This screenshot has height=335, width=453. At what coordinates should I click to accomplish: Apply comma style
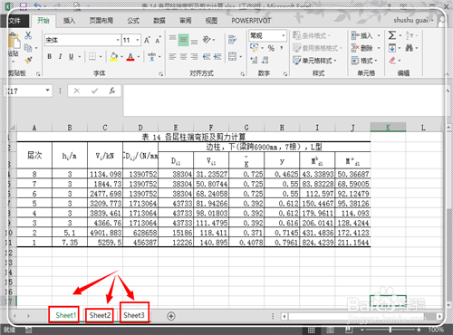[282, 48]
